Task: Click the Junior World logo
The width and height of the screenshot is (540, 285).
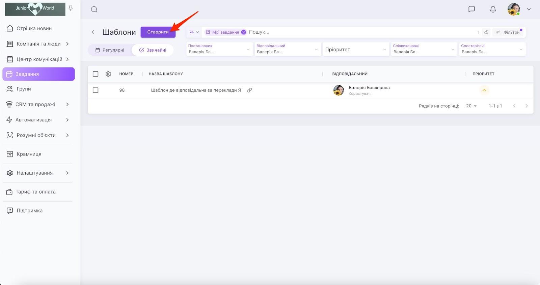Action: tap(35, 9)
